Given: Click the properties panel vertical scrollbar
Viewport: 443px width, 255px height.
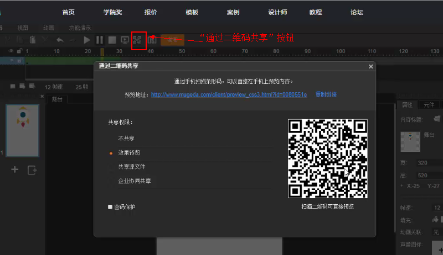Looking at the screenshot, I should click(395, 168).
